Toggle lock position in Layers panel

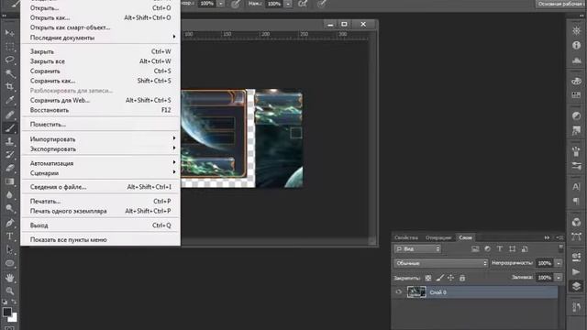(450, 278)
